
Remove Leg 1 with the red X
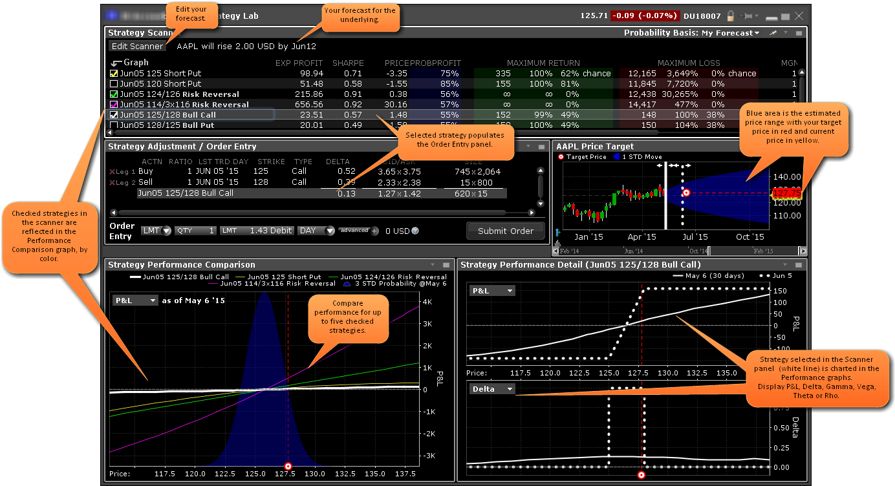(x=113, y=172)
